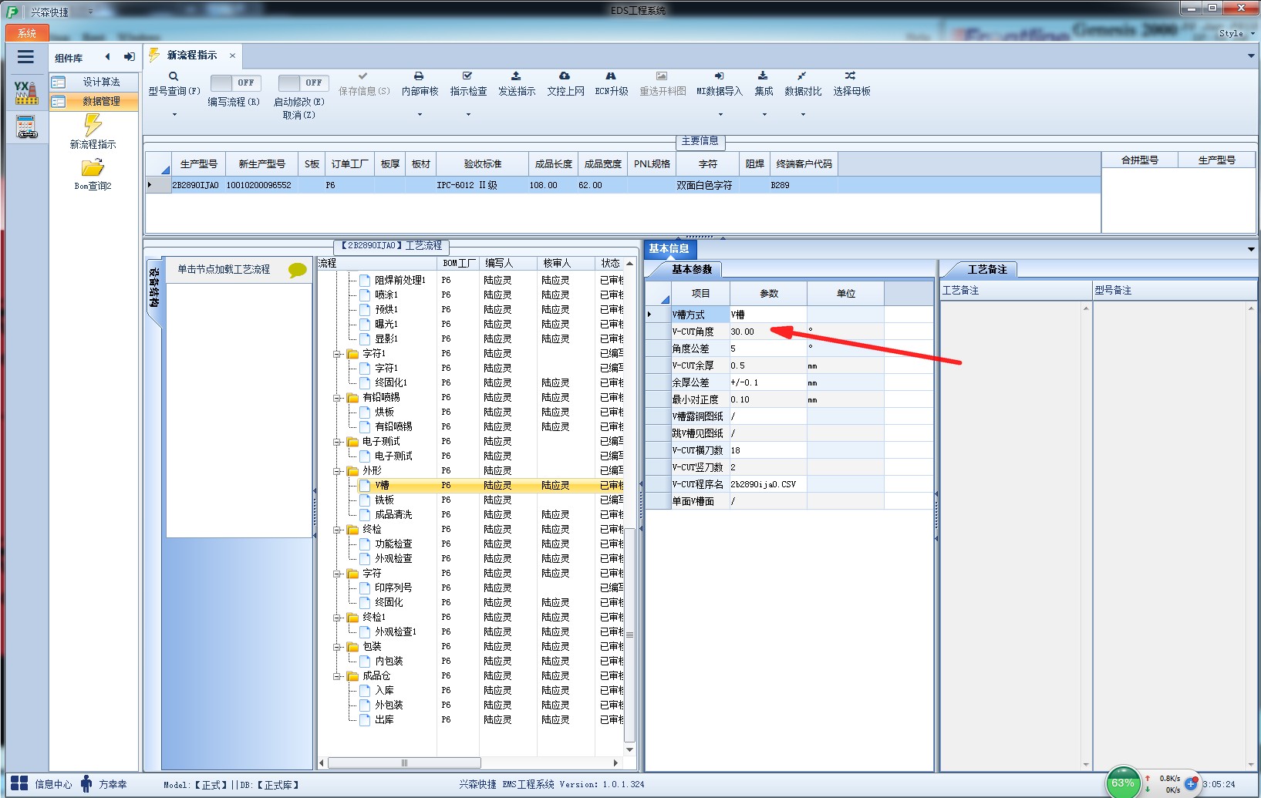The image size is (1261, 798).
Task: Click the 选择母板 shuffle icon
Action: click(x=850, y=76)
